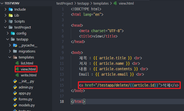
Task: Click the {{ article.contents }} code text
Action: [116, 69]
